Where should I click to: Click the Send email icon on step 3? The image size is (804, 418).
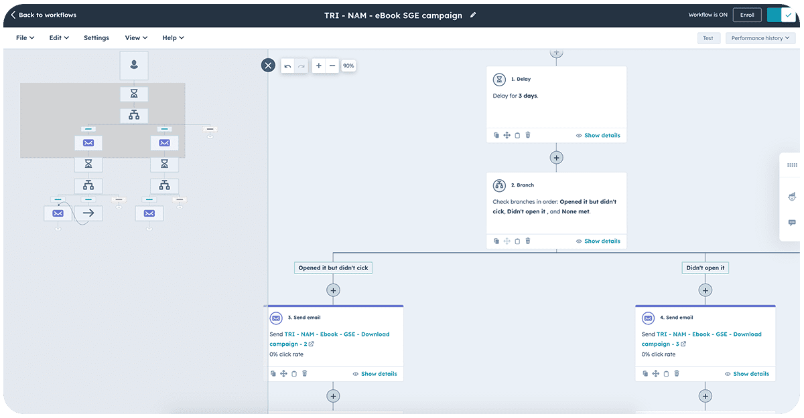(275, 317)
